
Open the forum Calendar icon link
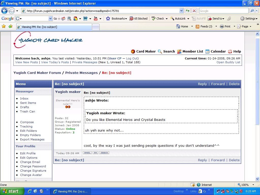(207, 52)
